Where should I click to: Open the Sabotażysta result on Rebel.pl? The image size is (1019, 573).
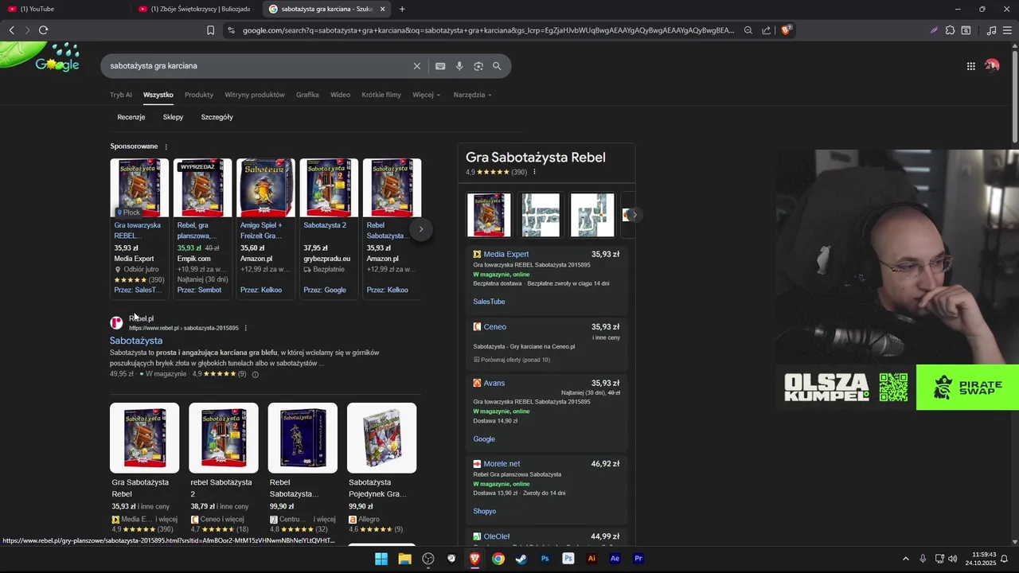pos(136,341)
